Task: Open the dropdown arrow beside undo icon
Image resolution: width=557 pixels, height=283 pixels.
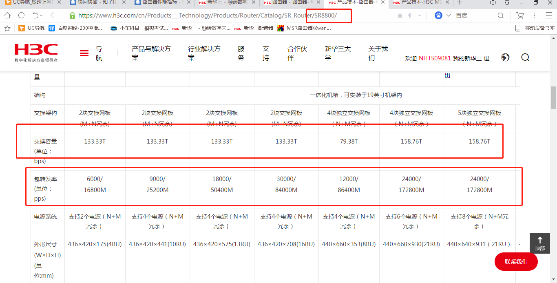Action: [x=42, y=16]
